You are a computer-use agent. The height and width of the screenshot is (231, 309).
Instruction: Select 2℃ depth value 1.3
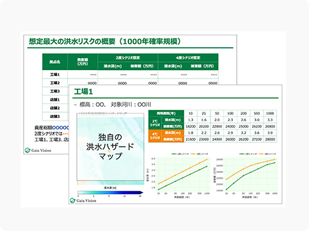pos(191,120)
